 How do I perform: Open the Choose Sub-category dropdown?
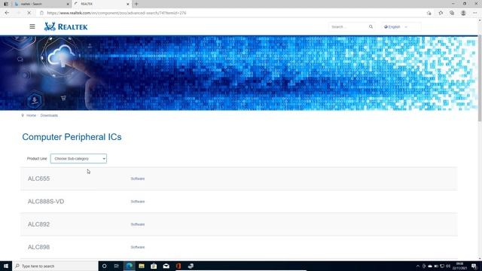[78, 159]
